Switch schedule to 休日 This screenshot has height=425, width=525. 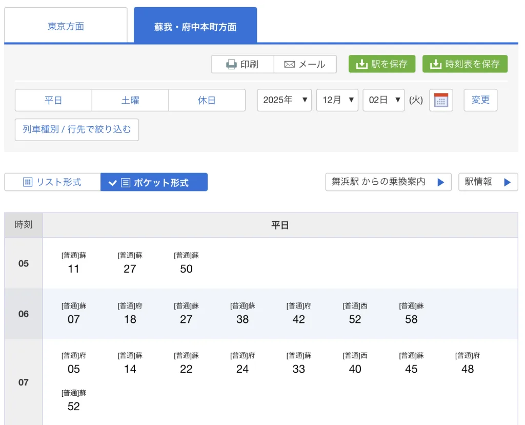click(x=207, y=100)
